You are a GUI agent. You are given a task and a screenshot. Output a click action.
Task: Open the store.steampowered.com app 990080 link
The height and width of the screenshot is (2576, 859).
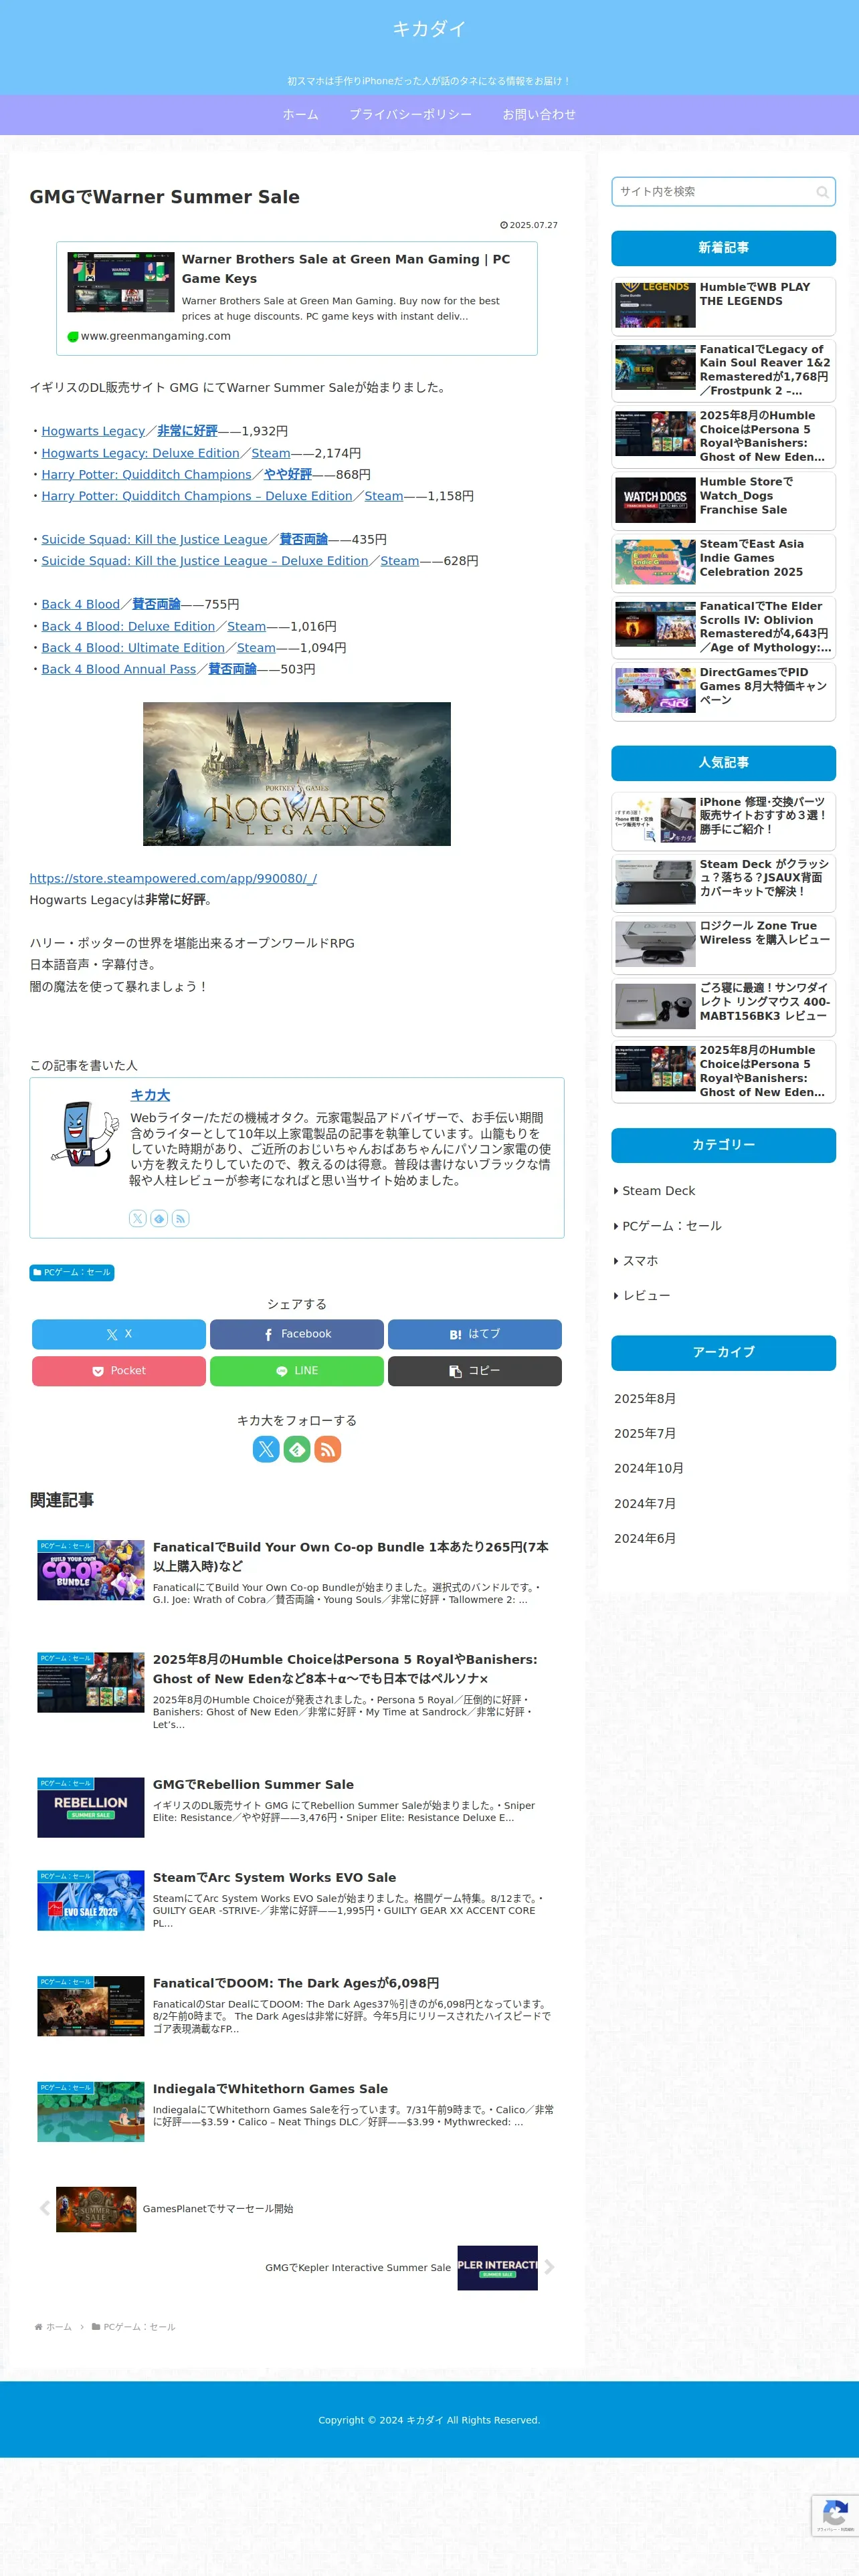coord(173,878)
